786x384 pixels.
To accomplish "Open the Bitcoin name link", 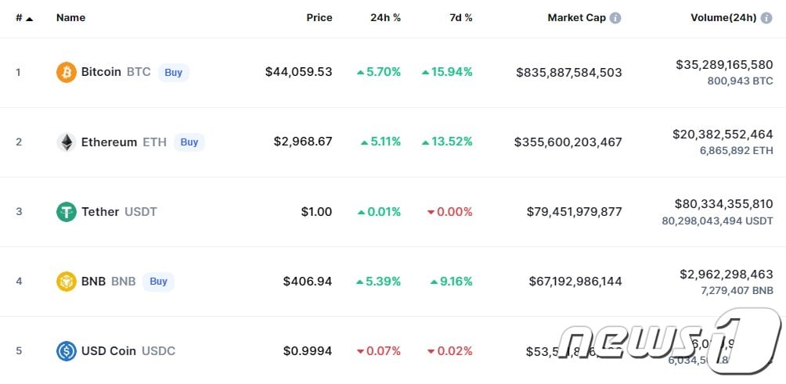I will [101, 72].
